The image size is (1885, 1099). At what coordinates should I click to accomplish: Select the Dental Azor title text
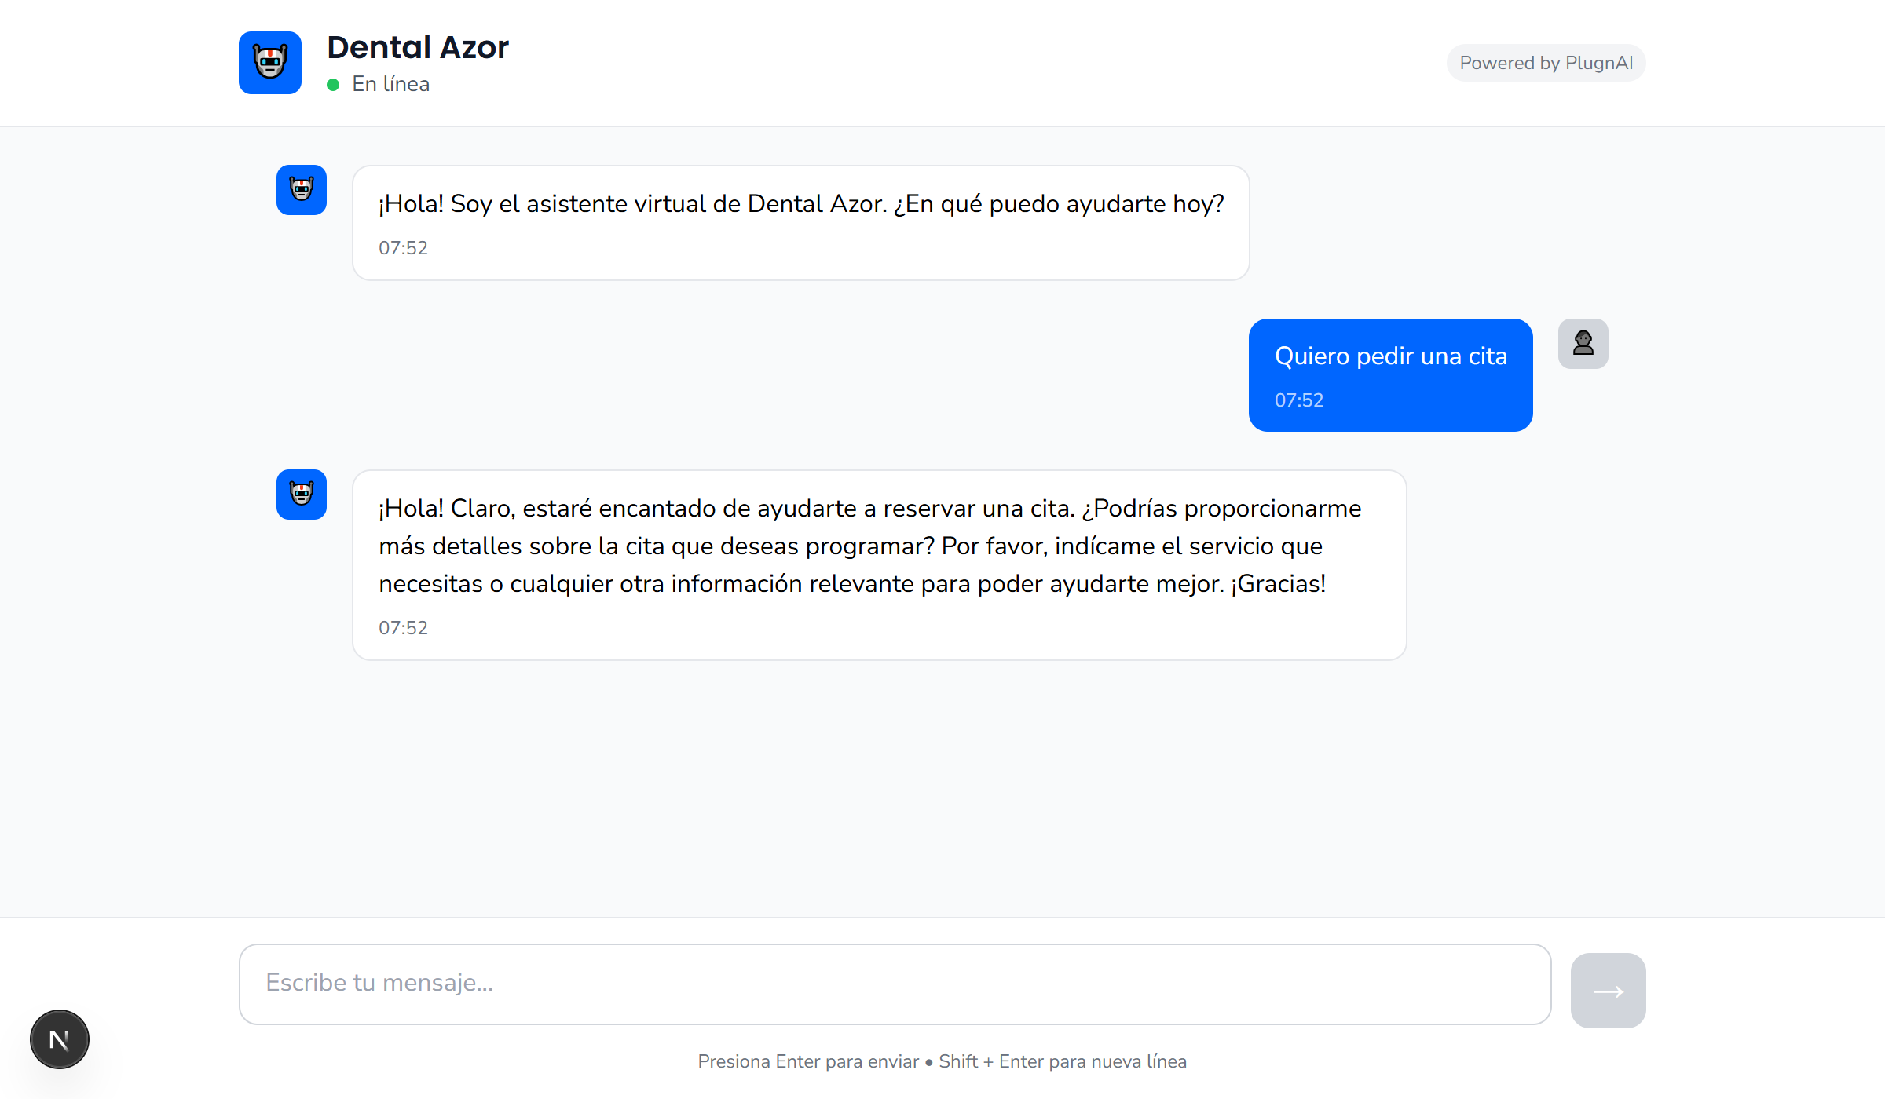point(418,47)
